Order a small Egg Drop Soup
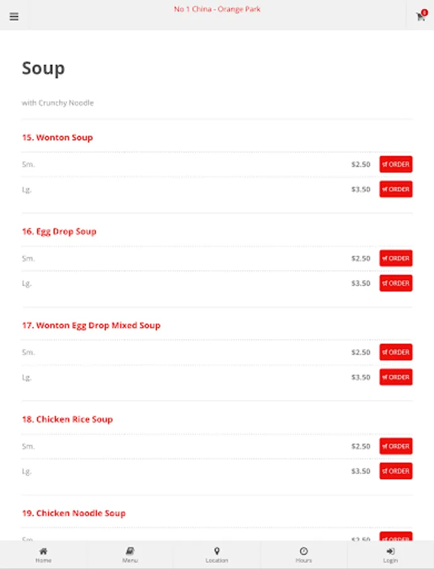The height and width of the screenshot is (569, 434). click(395, 258)
